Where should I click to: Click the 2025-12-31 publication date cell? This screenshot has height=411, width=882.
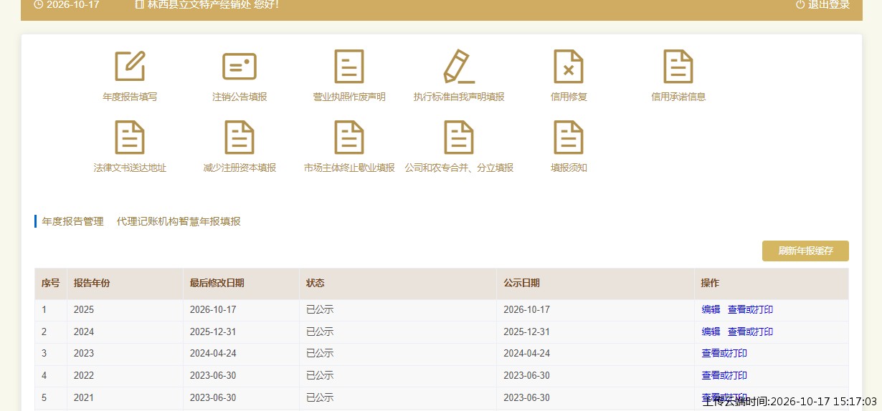tap(595, 332)
